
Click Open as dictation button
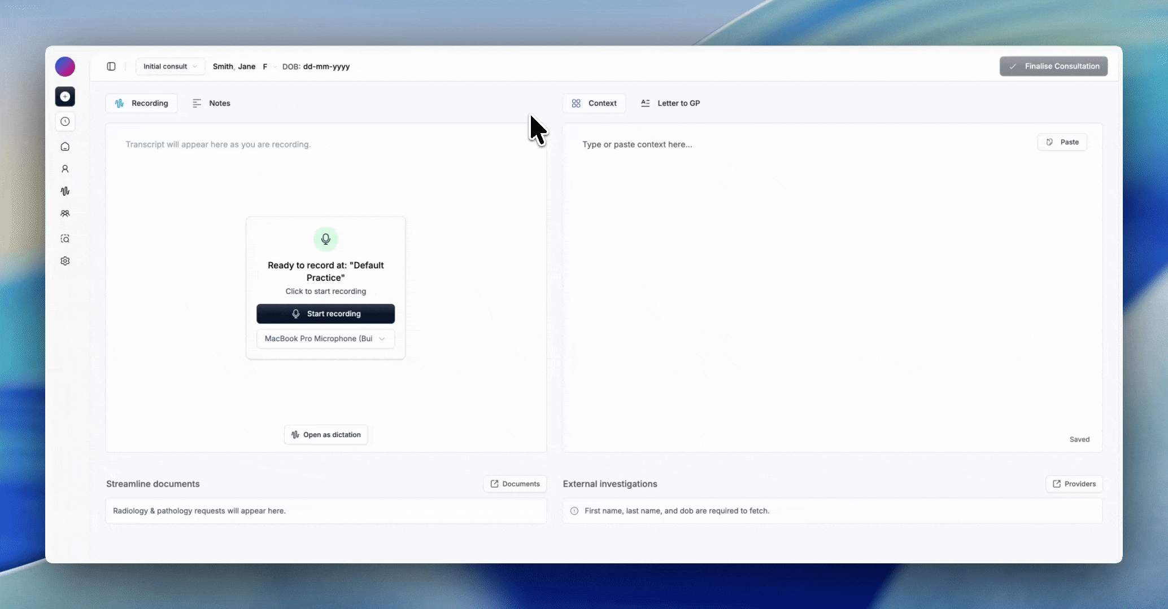point(326,435)
